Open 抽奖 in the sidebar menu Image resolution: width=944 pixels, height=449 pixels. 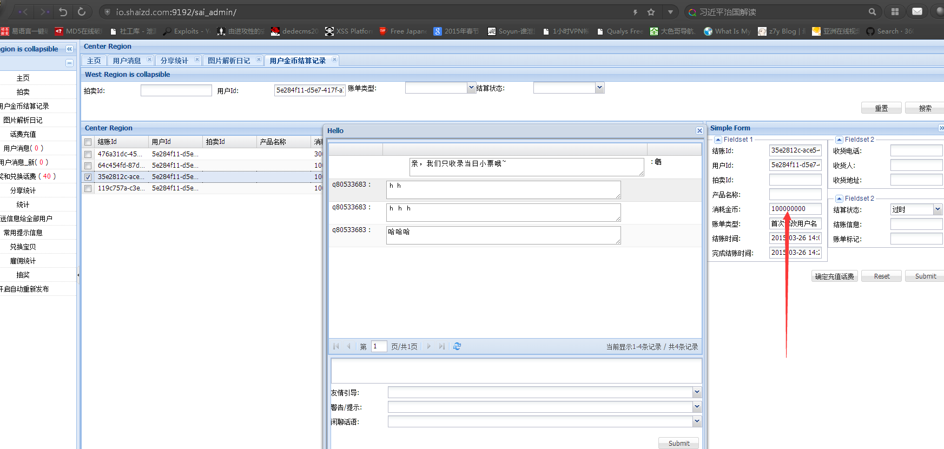point(23,275)
